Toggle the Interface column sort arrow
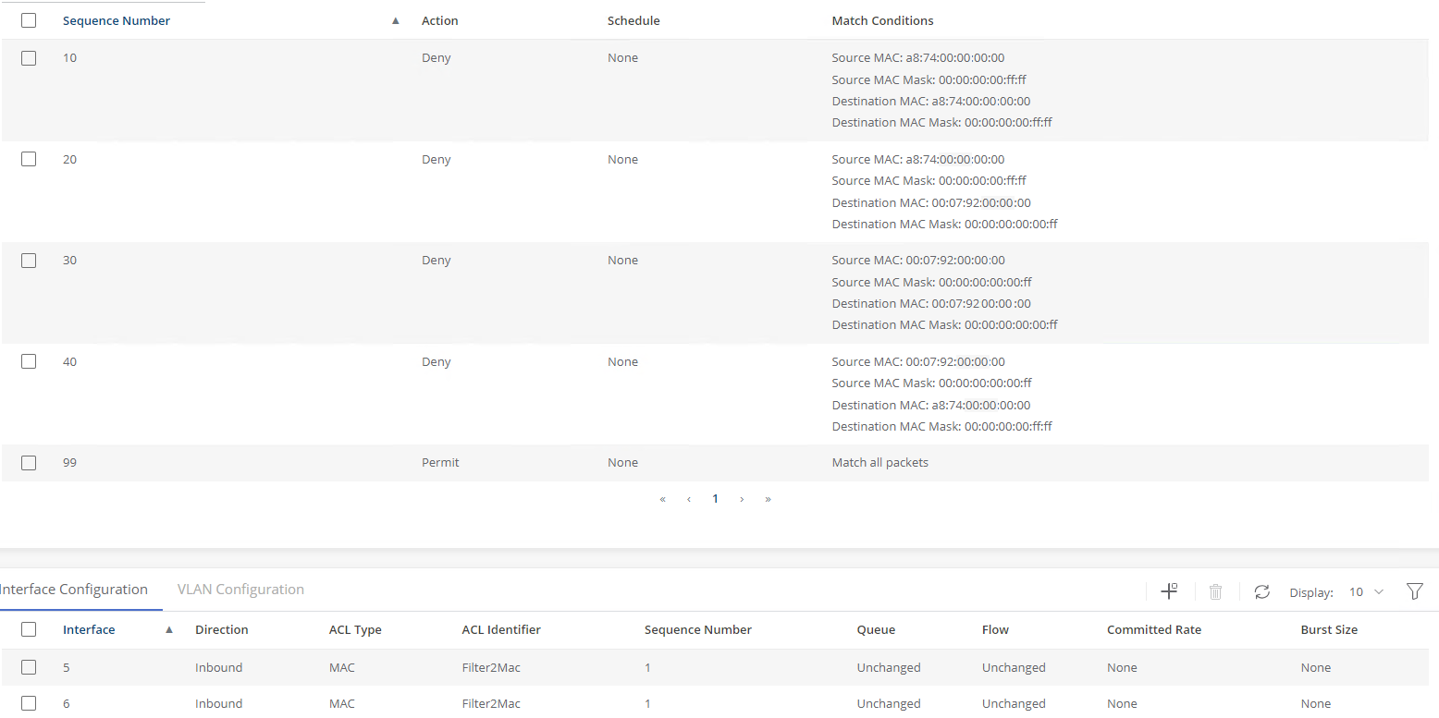This screenshot has width=1439, height=718. (x=168, y=630)
